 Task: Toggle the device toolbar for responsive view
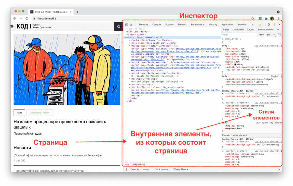tap(132, 24)
